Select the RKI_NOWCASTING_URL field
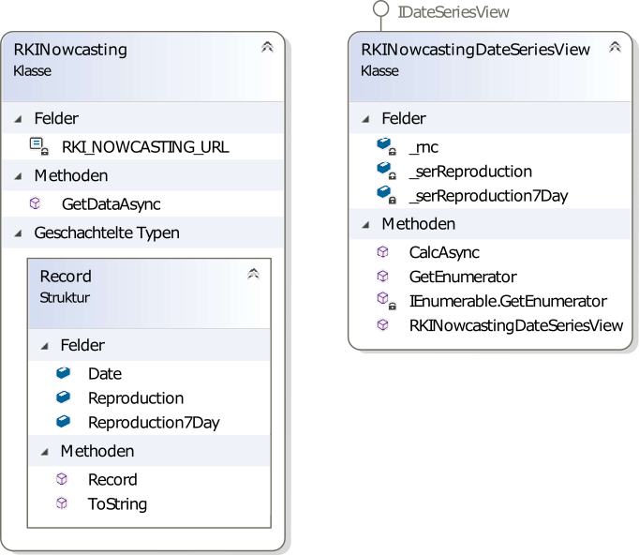The width and height of the screenshot is (639, 555). pyautogui.click(x=145, y=147)
